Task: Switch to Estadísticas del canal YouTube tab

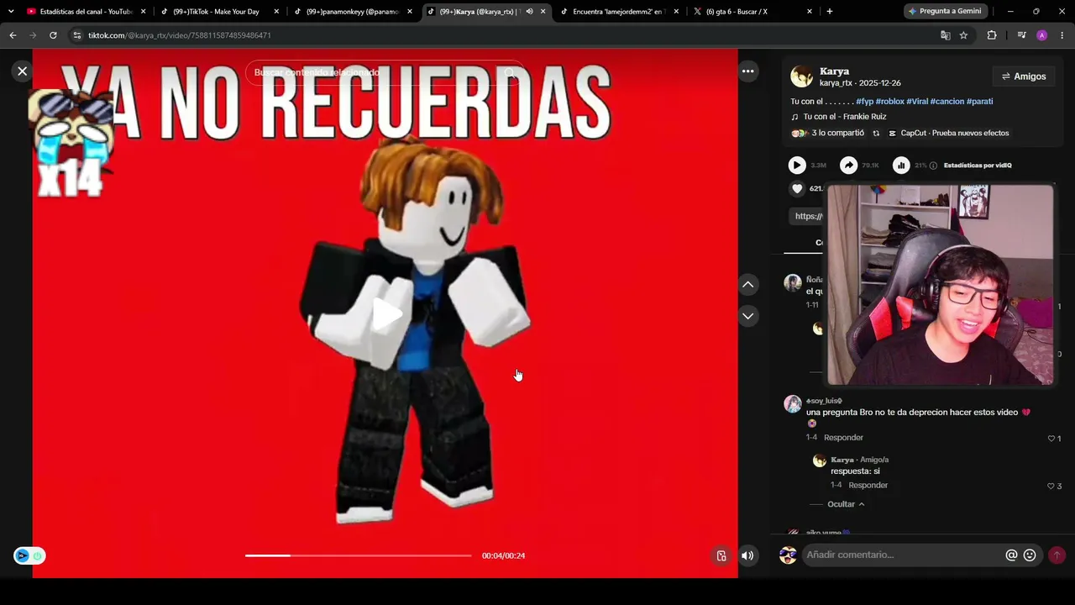Action: (x=85, y=12)
